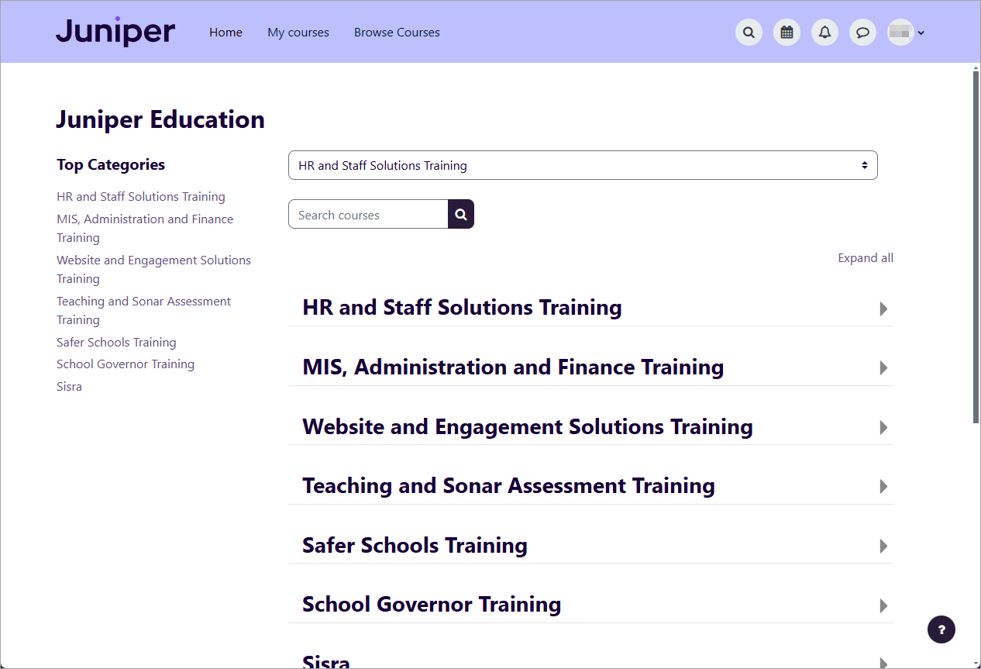Open the search icon in the top bar
The height and width of the screenshot is (669, 981).
749,32
